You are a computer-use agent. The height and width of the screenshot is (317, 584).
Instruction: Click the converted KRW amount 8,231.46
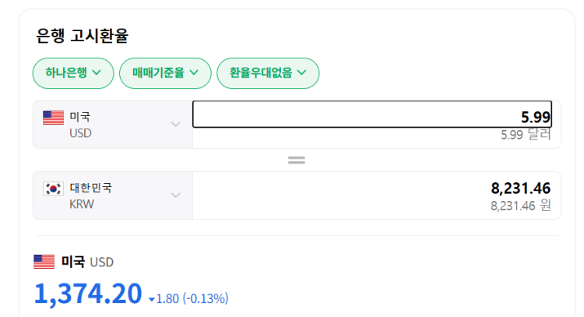pyautogui.click(x=521, y=188)
